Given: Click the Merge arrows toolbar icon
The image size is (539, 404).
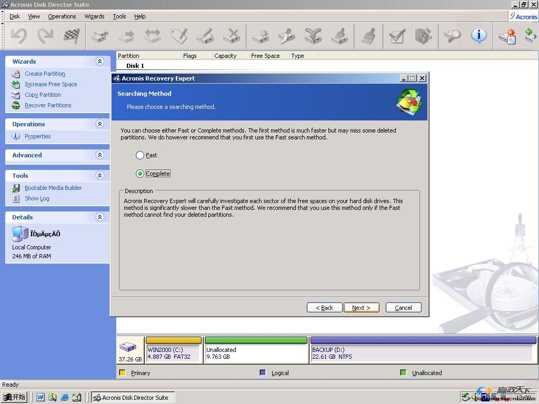Looking at the screenshot, I should click(x=313, y=36).
